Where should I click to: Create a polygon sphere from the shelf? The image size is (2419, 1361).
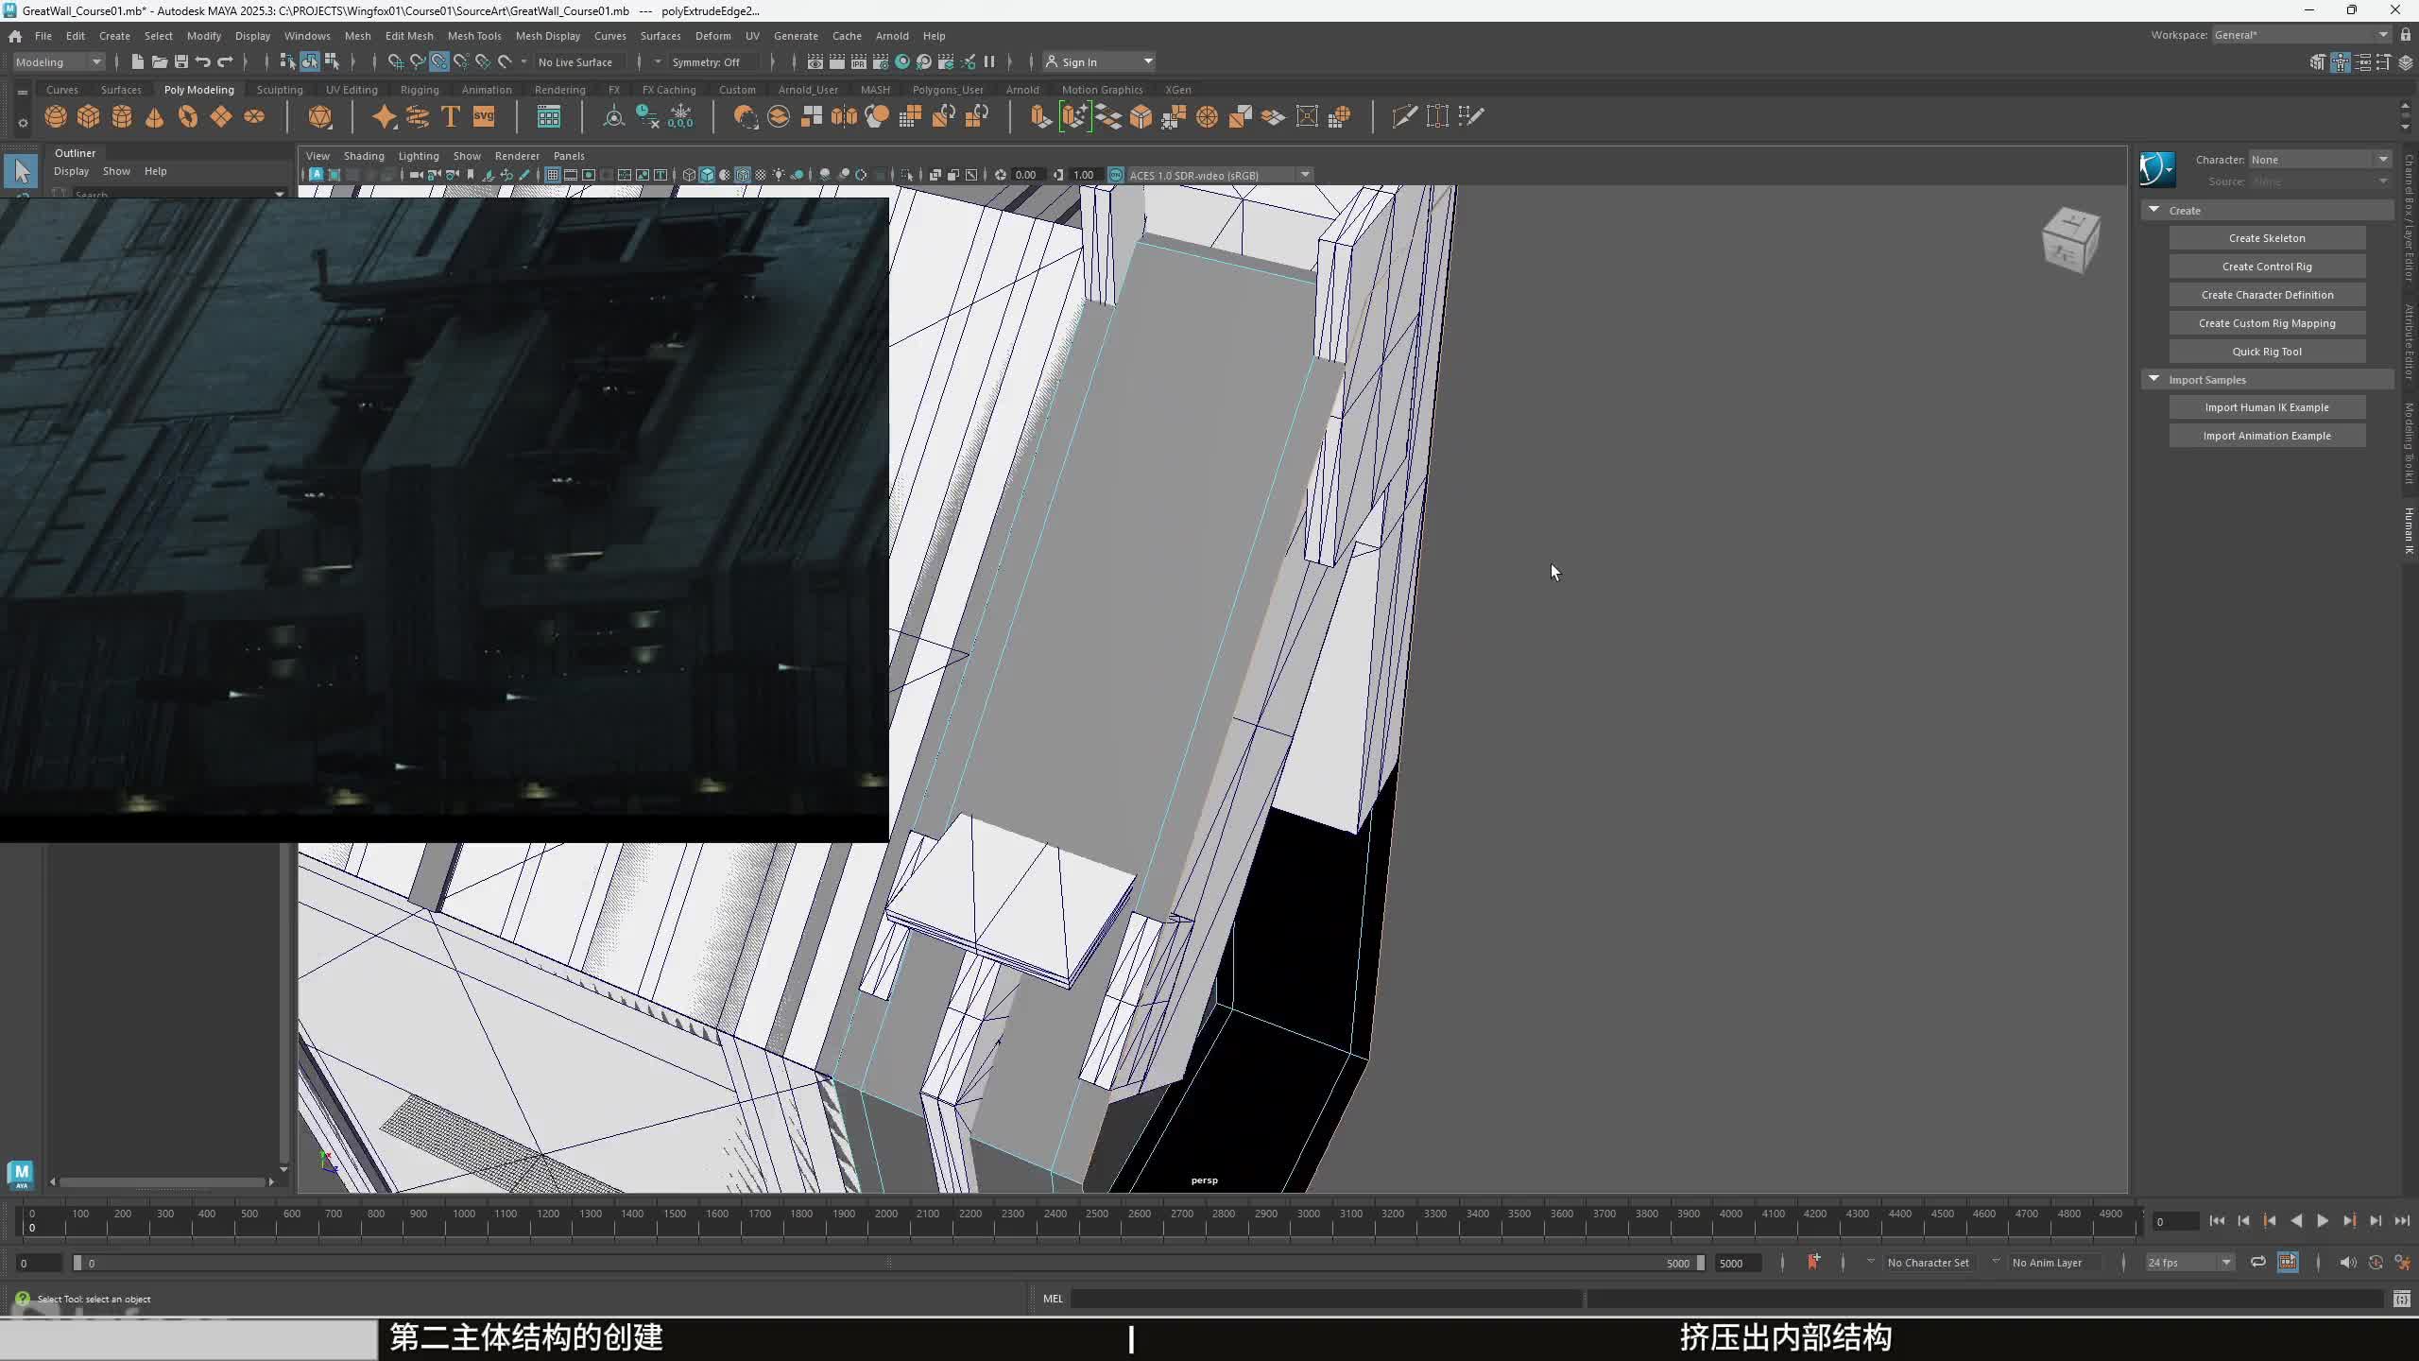coord(56,116)
